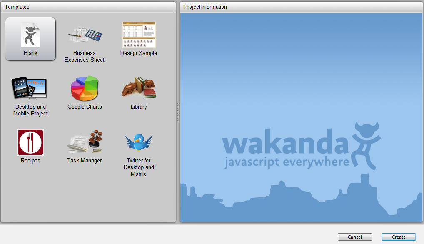424x244 pixels.
Task: Click the "Task Manager" label text
Action: [85, 160]
